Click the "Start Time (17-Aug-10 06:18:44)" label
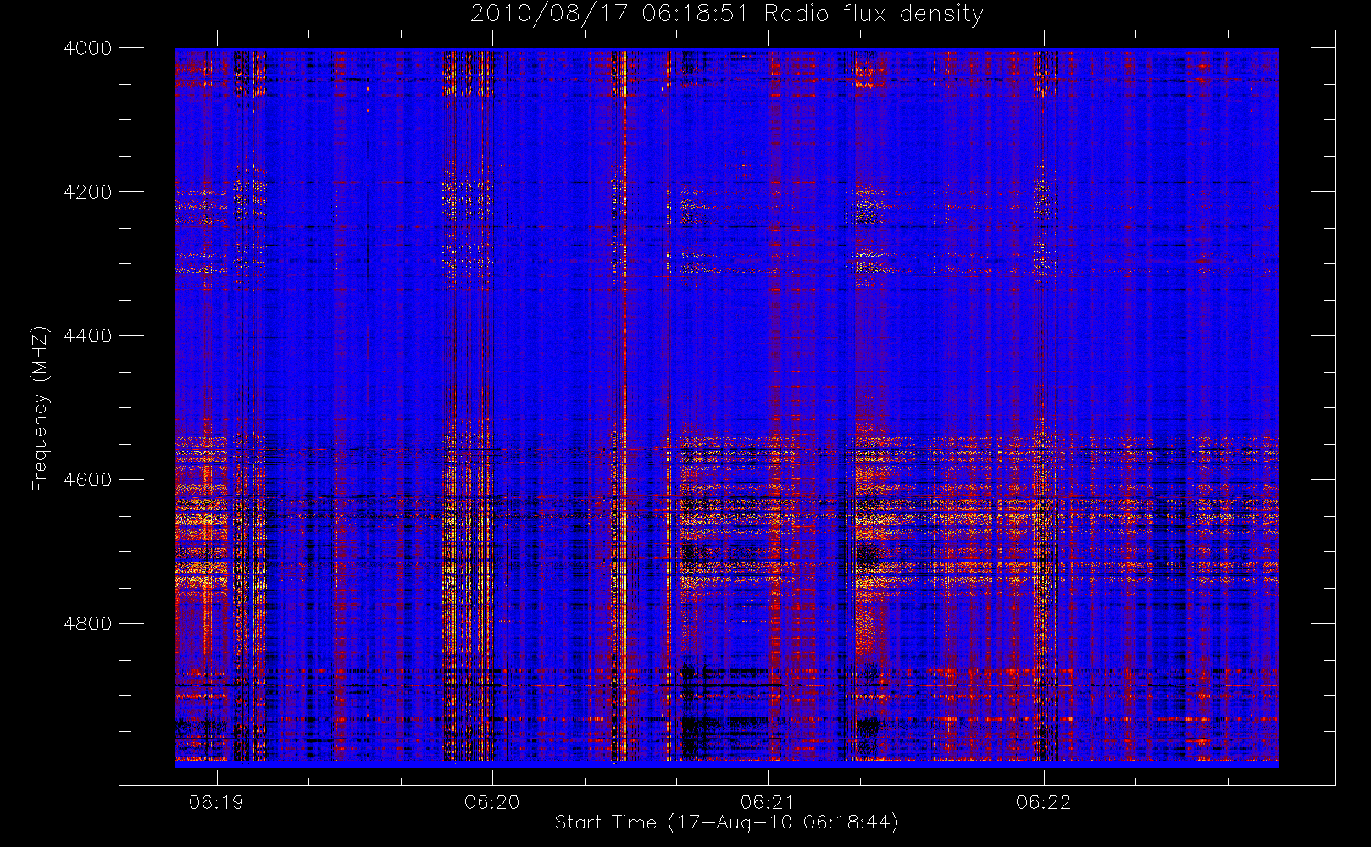The width and height of the screenshot is (1371, 847). (x=727, y=822)
